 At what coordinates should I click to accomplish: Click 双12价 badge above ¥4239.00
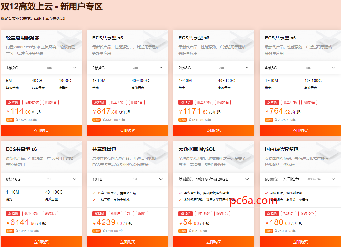[x=99, y=214]
